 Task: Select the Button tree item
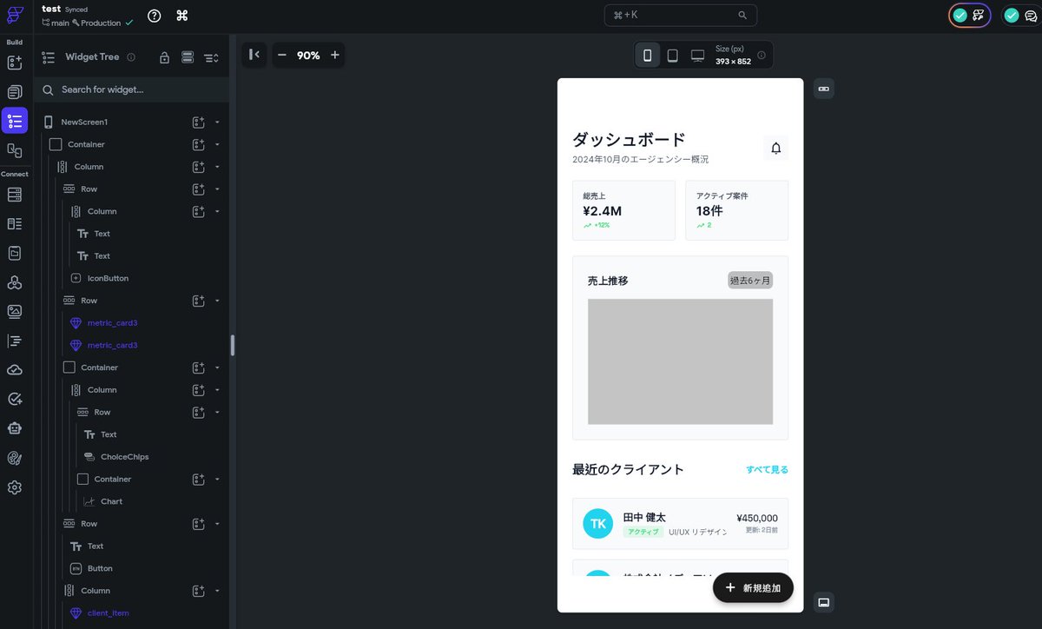(100, 568)
